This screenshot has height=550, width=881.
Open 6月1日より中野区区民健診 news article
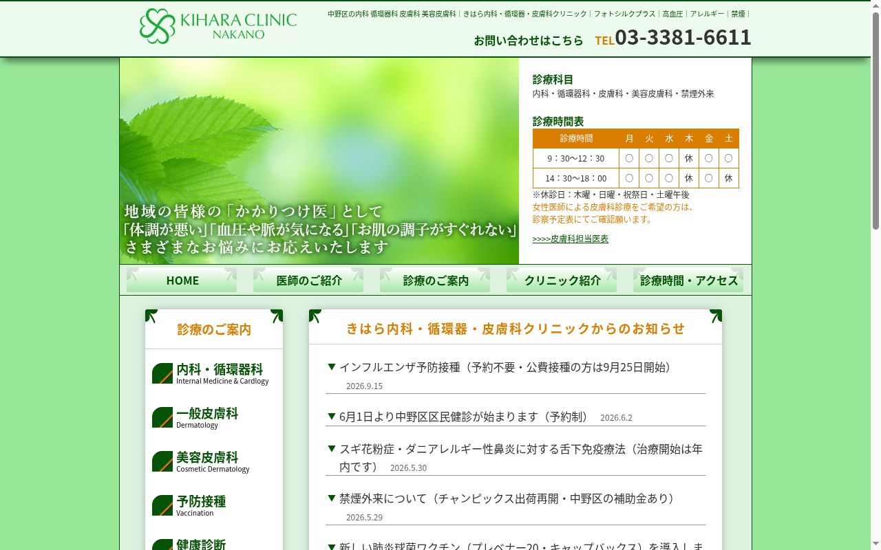pos(464,417)
